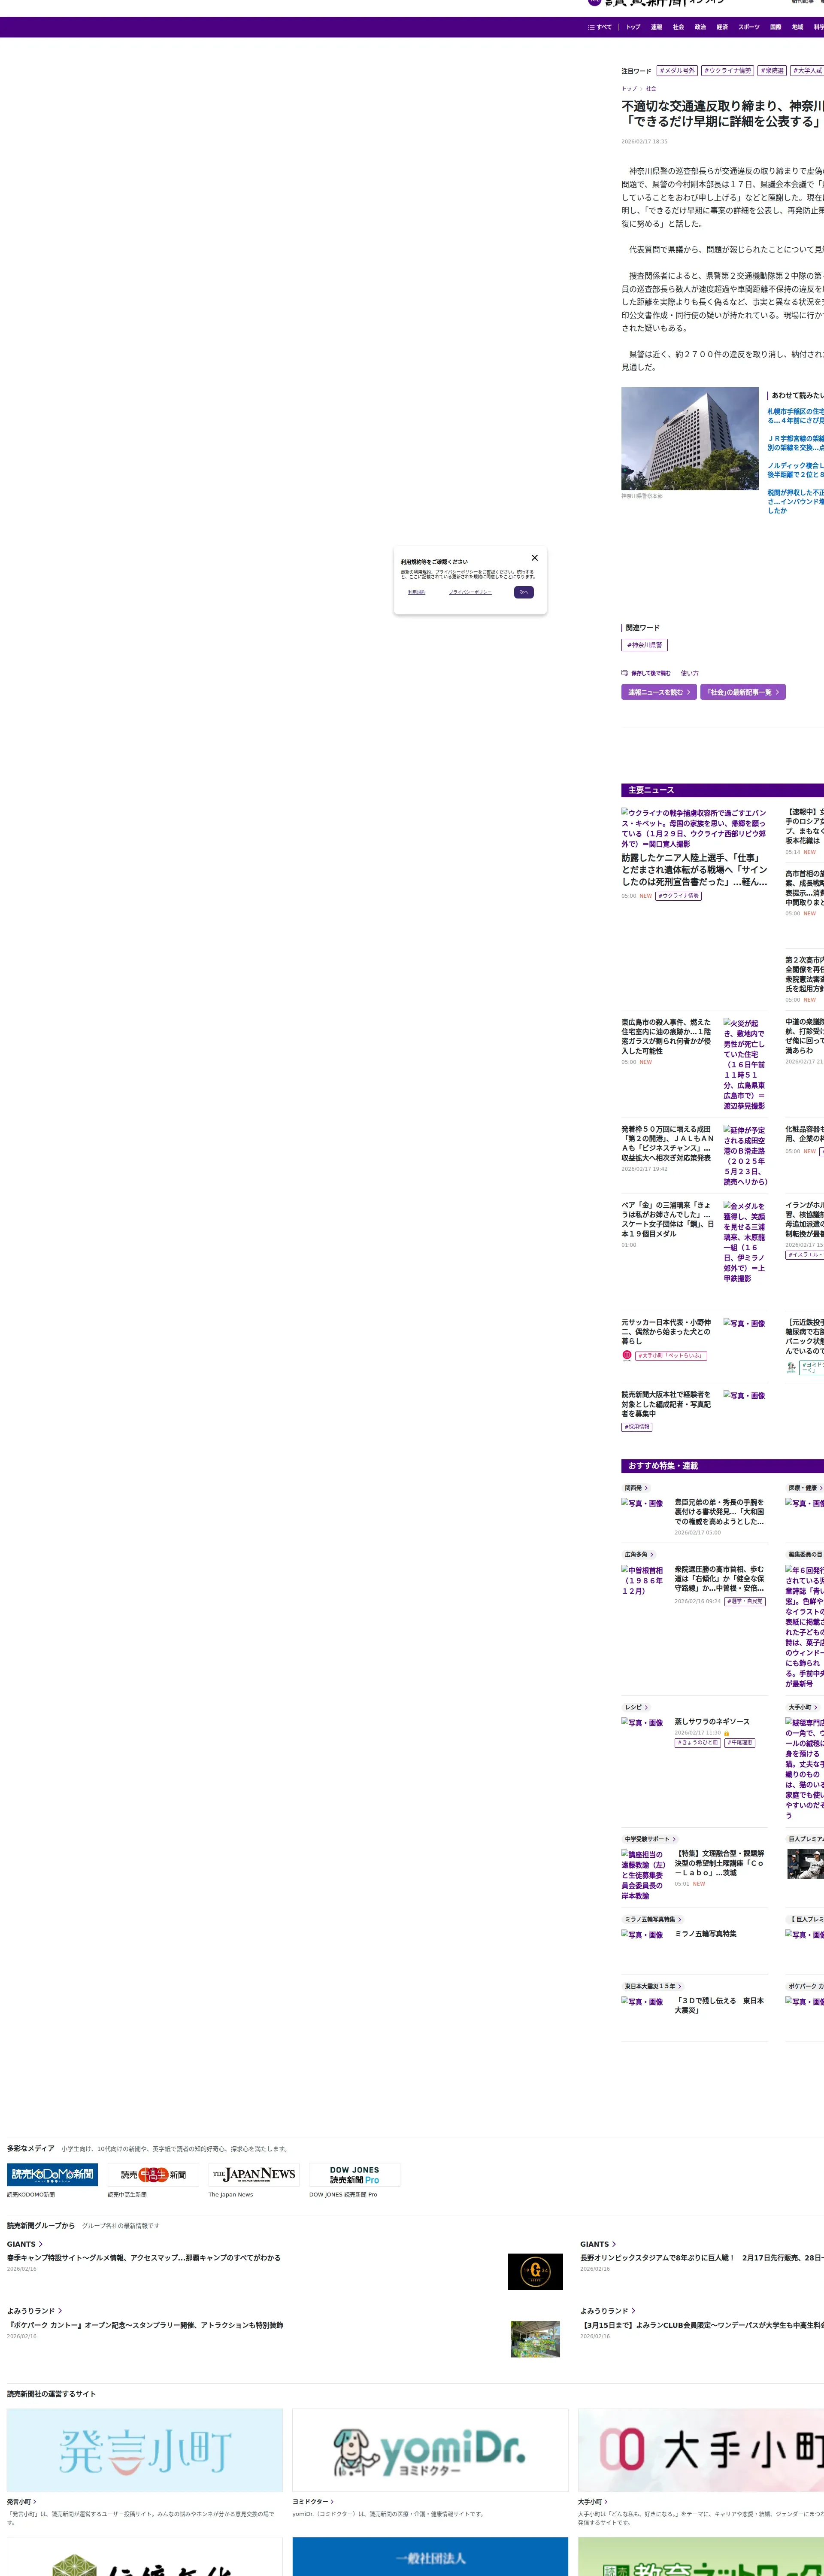Click the 「社会」の最新記事一覧 button

coord(743,692)
